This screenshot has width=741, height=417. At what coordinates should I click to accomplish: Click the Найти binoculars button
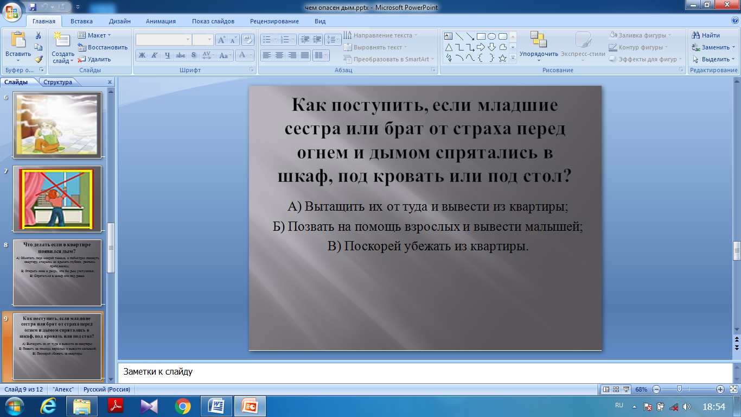pos(706,35)
